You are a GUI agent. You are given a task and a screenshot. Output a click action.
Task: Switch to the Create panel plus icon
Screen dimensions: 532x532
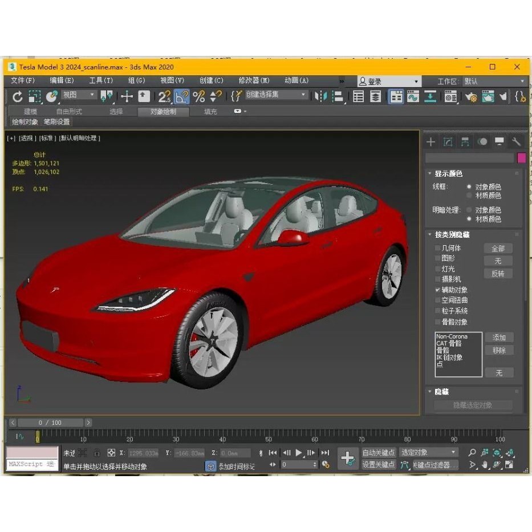coord(431,141)
